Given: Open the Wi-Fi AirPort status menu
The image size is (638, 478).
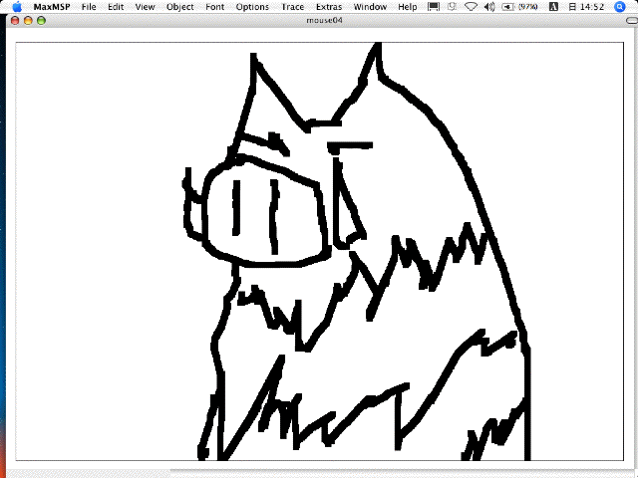Looking at the screenshot, I should tap(471, 7).
